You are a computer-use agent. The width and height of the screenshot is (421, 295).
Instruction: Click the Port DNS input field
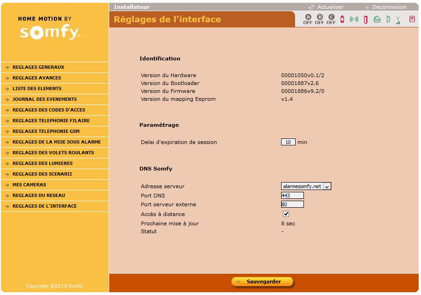tap(292, 196)
